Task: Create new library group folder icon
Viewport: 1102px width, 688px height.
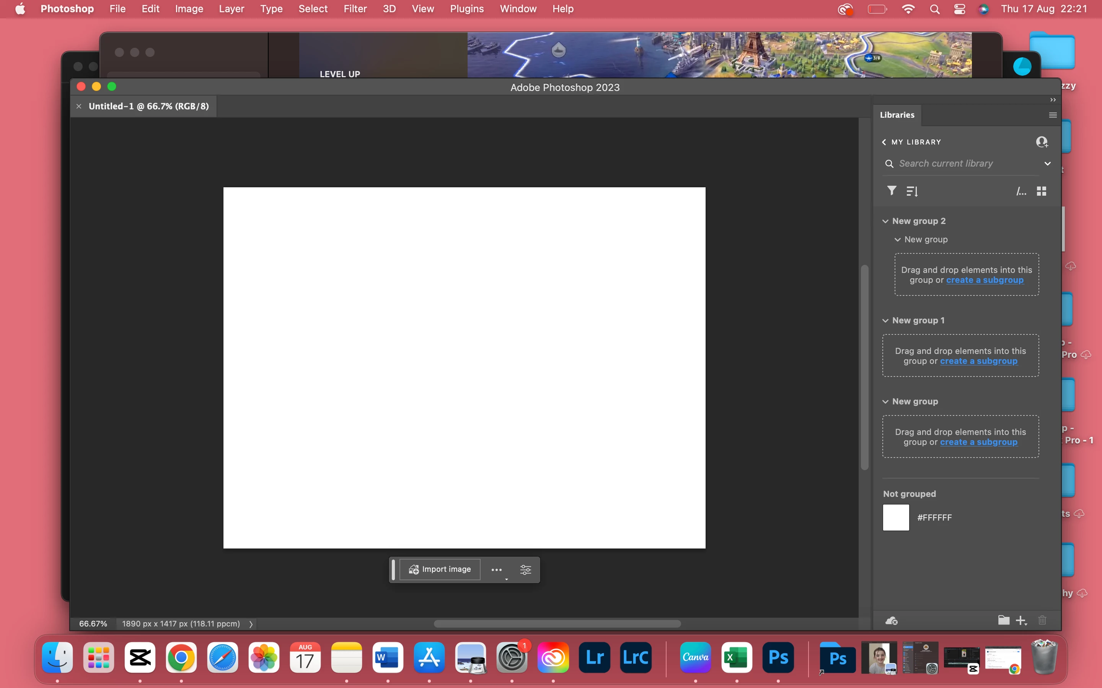Action: click(1004, 620)
